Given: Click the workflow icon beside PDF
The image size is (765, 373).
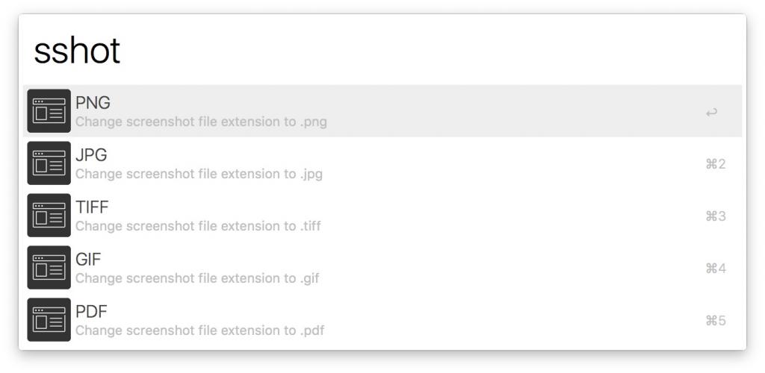Looking at the screenshot, I should pyautogui.click(x=49, y=320).
